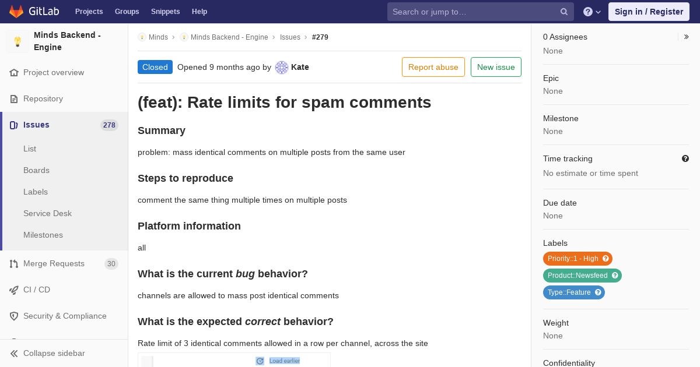The image size is (700, 367).
Task: Click the CI / CD rocket icon
Action: [14, 290]
